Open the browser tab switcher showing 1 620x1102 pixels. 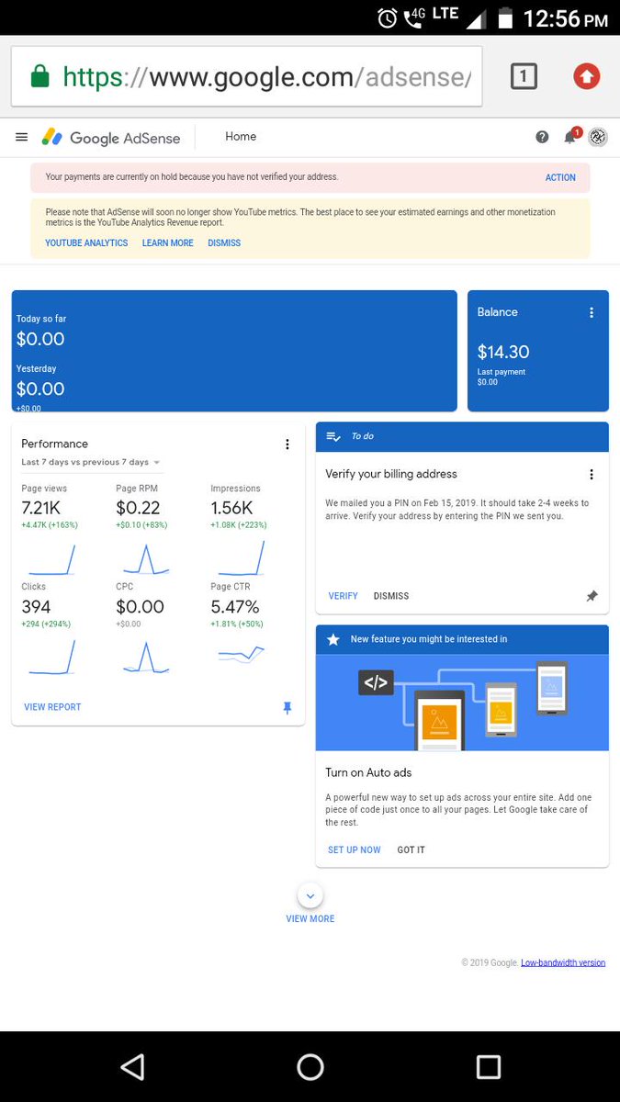coord(523,77)
